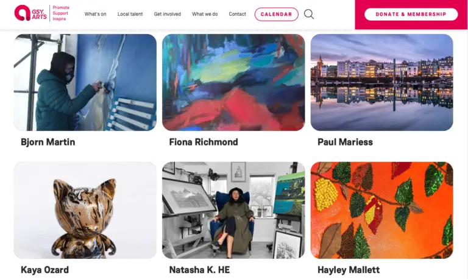Open Bjorn Martin's mural photo
Screen dimensions: 468x279
[x=85, y=82]
